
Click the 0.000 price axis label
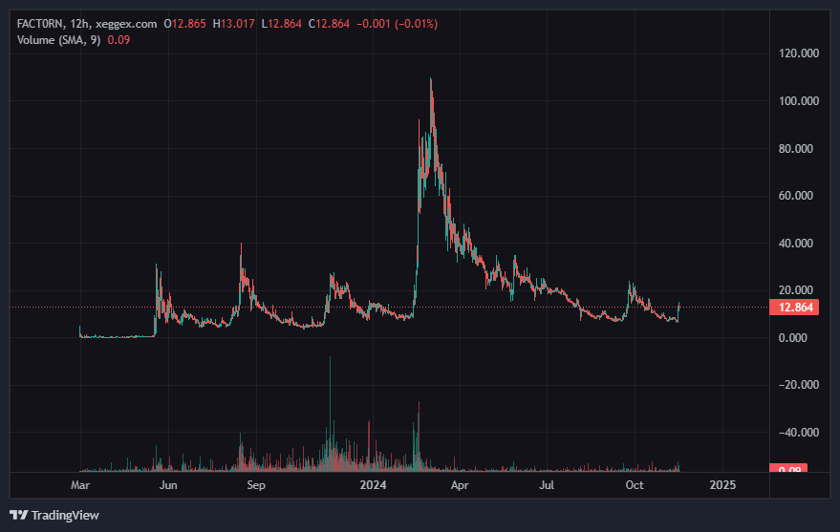(x=793, y=338)
